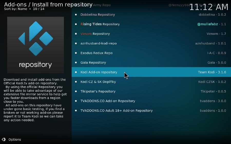231x144 pixels.
Task: Click the 'Team Kodi - 3.1.6' version label
Action: [212, 72]
